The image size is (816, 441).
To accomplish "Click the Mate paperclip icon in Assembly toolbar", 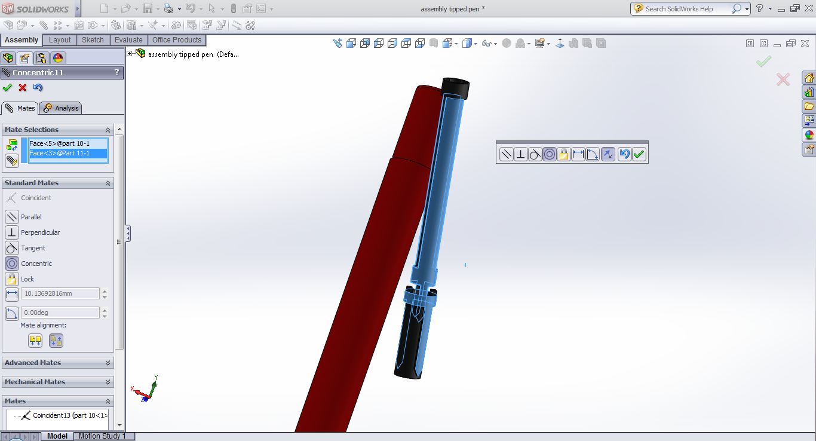I will (44, 26).
